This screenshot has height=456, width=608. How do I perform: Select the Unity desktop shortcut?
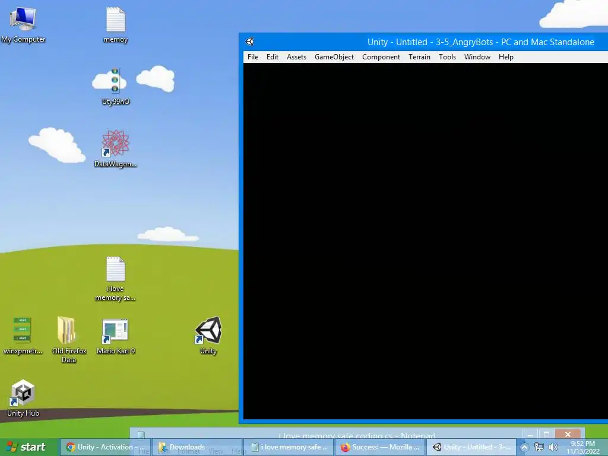tap(208, 336)
